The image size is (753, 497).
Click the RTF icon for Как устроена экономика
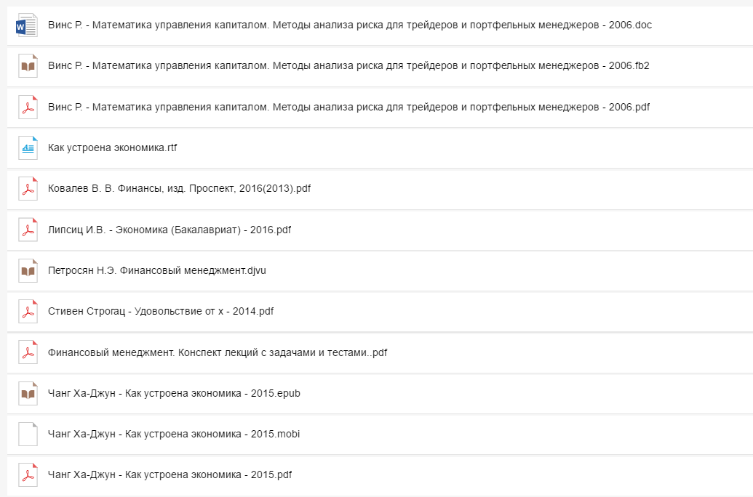pos(26,148)
